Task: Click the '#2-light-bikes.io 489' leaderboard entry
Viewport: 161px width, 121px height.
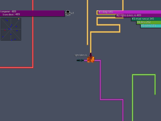Action: [x=139, y=15]
